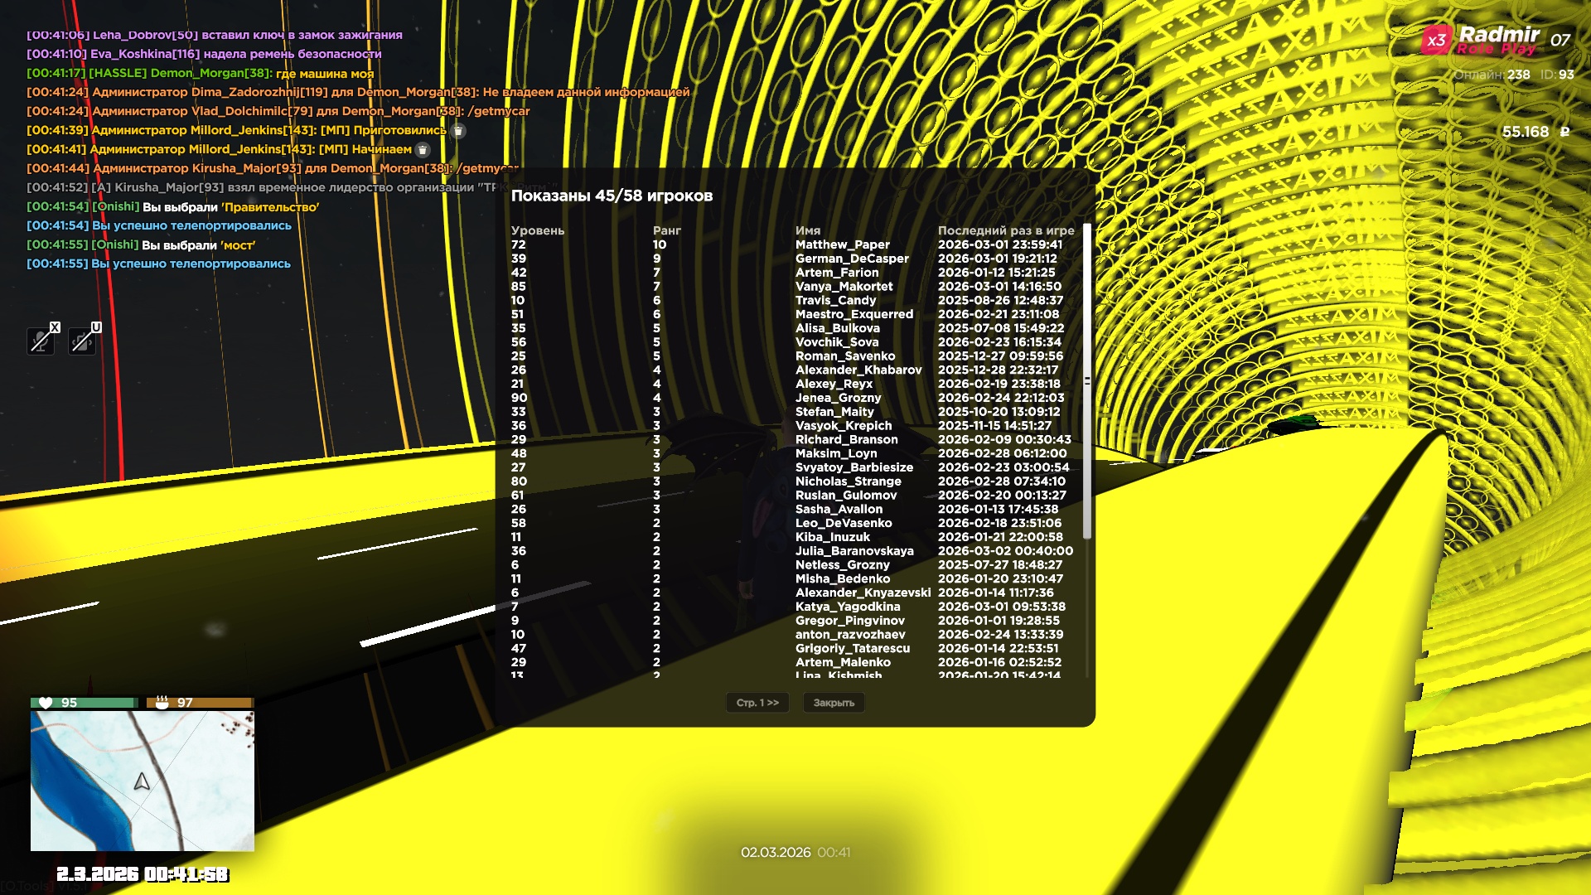Screen dimensions: 1591x895
Task: Click the player list scrollbar
Action: click(x=1087, y=381)
